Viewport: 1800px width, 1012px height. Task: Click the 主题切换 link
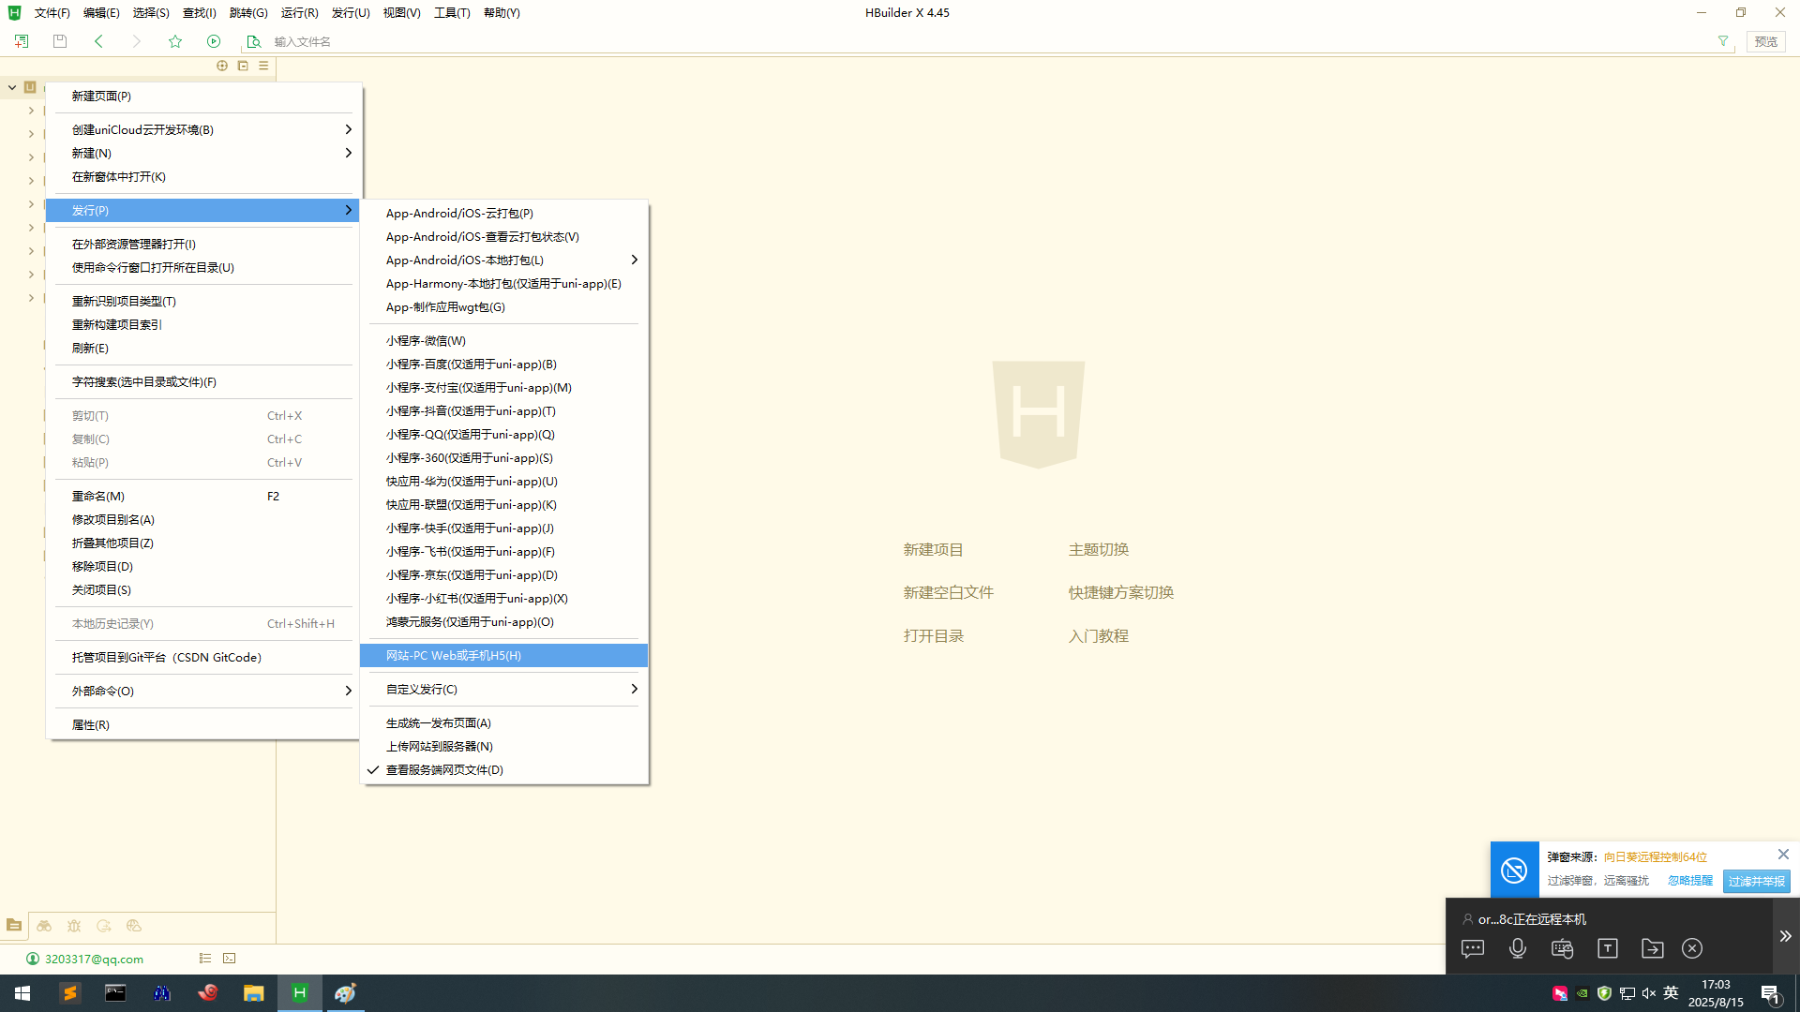pyautogui.click(x=1099, y=550)
